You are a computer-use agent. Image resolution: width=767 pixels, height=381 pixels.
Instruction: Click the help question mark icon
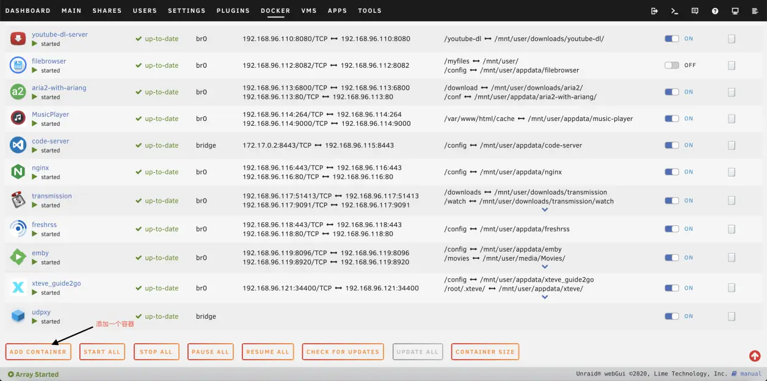point(715,11)
